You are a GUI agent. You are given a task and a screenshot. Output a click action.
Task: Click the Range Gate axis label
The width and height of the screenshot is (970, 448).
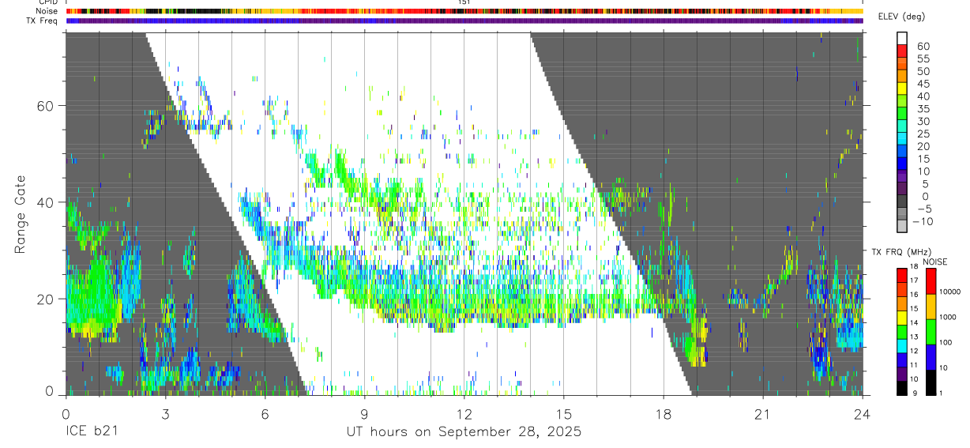[20, 214]
